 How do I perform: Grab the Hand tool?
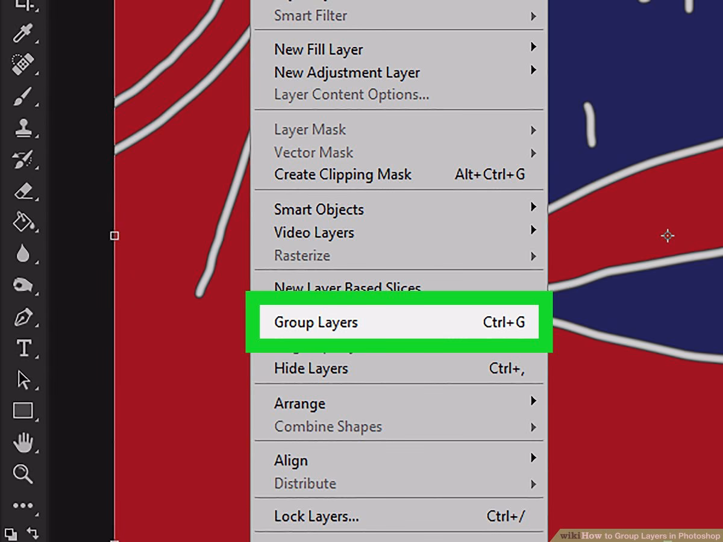[x=24, y=443]
